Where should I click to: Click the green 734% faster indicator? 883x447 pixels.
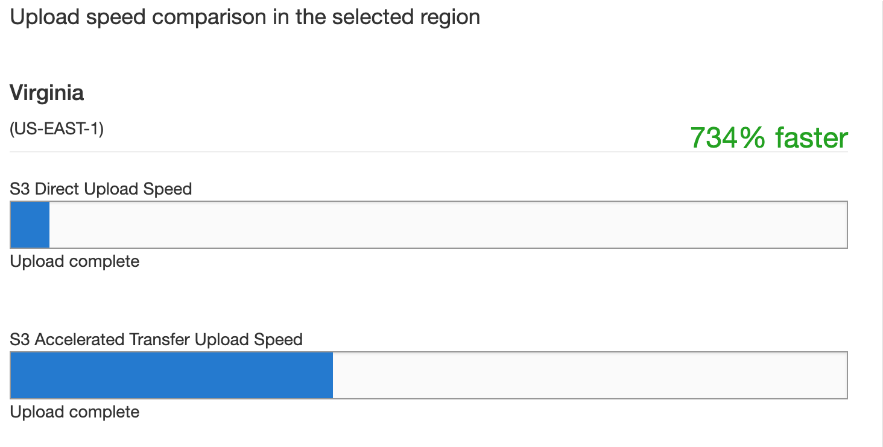[x=768, y=137]
